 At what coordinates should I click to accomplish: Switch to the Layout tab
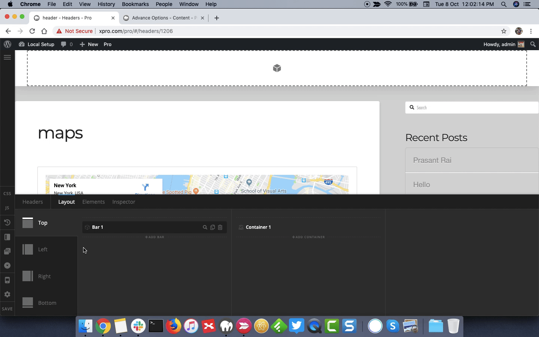(67, 202)
